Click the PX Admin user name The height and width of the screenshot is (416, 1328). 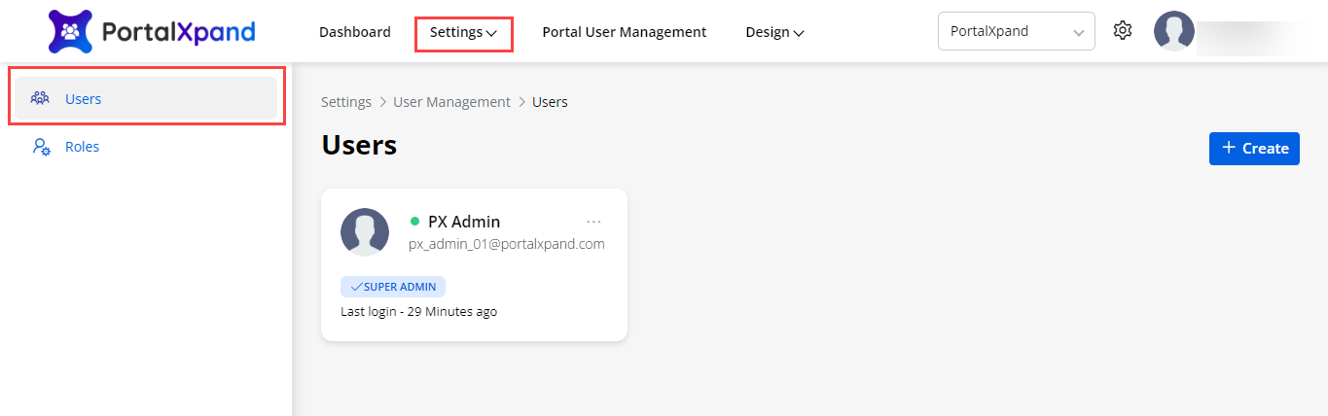click(463, 222)
